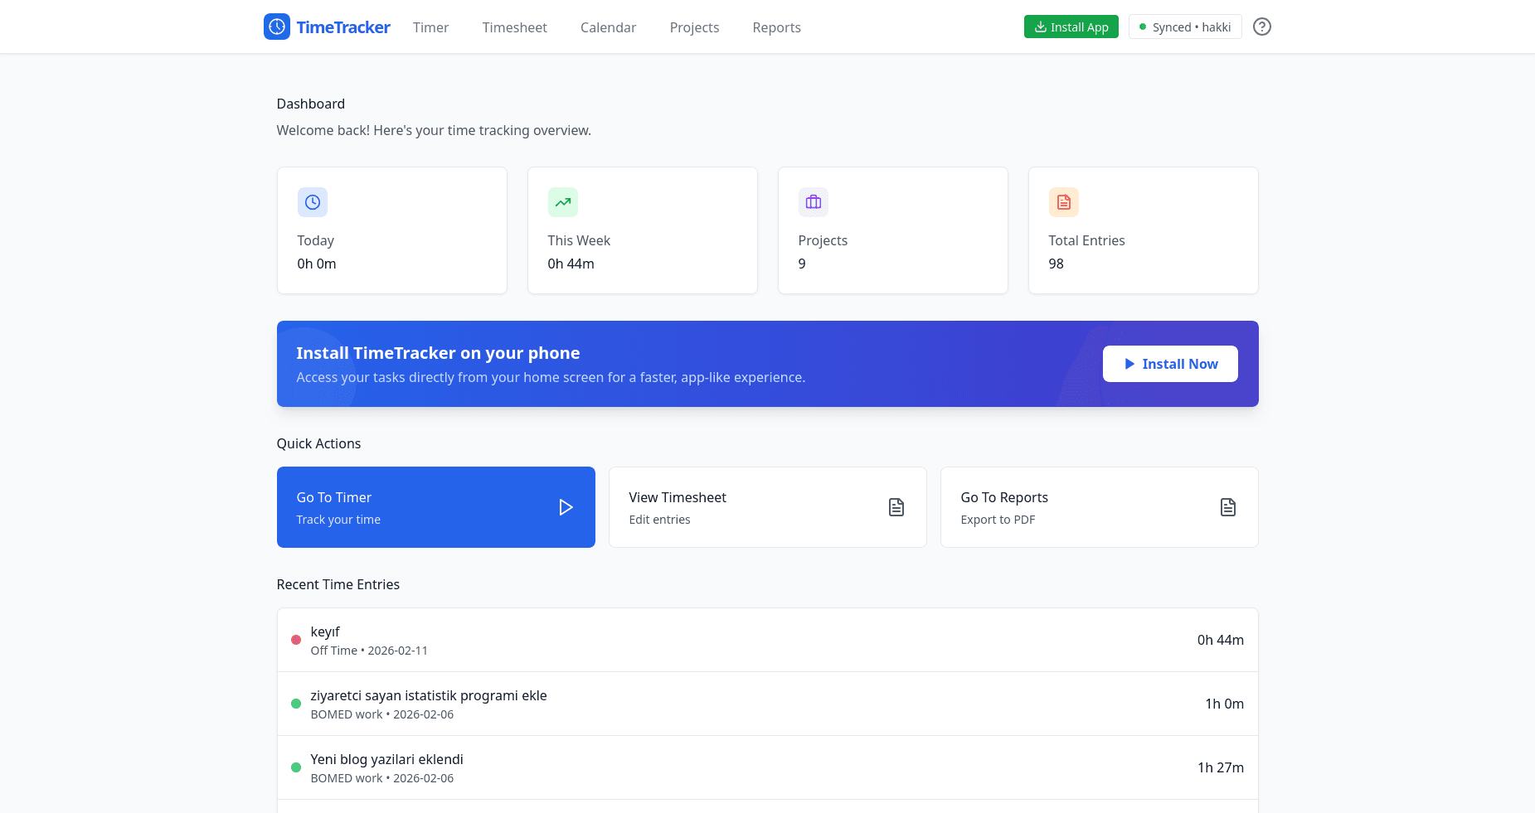Click the document icon on Total Entries card
Image resolution: width=1535 pixels, height=813 pixels.
(1063, 201)
